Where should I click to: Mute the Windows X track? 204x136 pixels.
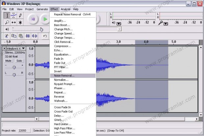tap(8, 61)
